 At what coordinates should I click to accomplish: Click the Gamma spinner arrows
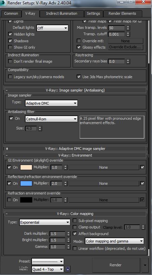point(69,247)
